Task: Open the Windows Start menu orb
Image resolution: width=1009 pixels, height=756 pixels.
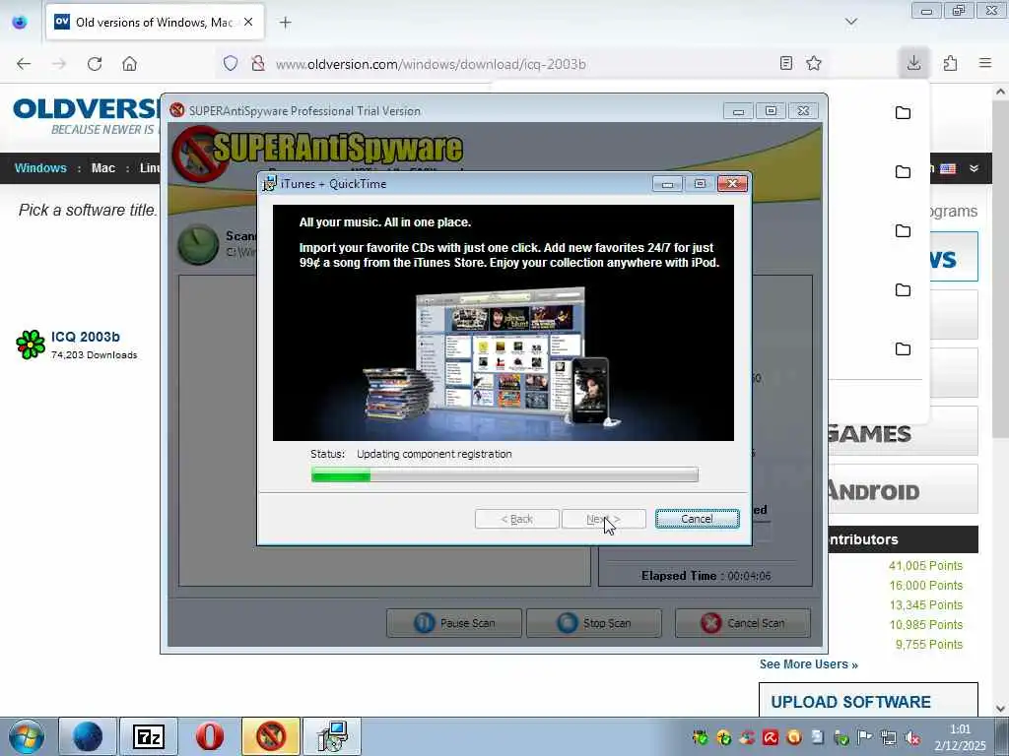Action: 26,736
